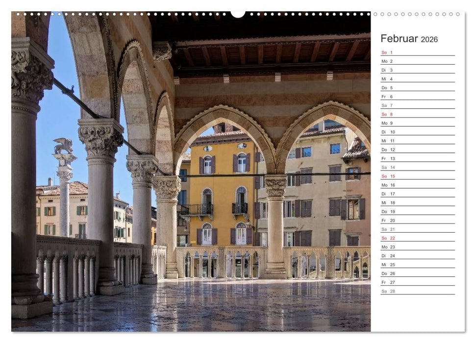
Task: Select the Februar 2026 month header
Action: 407,37
